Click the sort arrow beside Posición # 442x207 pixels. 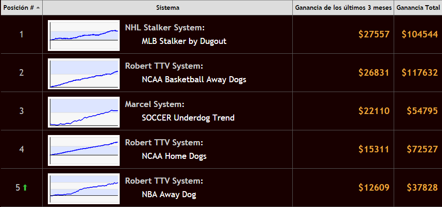tap(38, 8)
